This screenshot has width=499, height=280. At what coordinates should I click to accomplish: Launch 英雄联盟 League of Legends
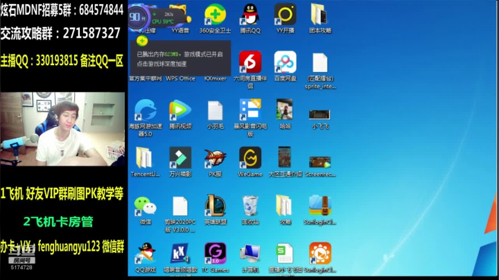[215, 210]
